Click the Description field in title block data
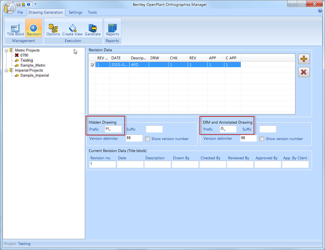The height and width of the screenshot is (250, 325). pos(157,164)
